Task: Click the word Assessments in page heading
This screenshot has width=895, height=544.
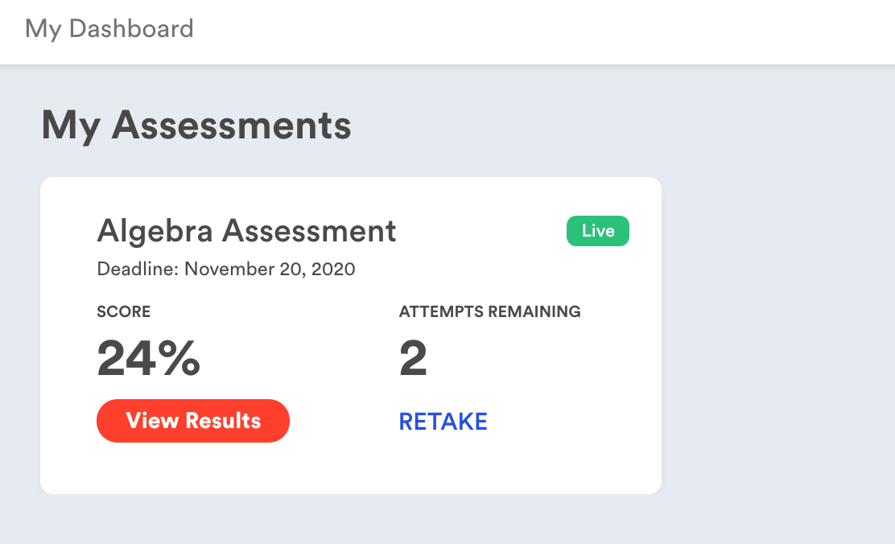Action: tap(232, 126)
